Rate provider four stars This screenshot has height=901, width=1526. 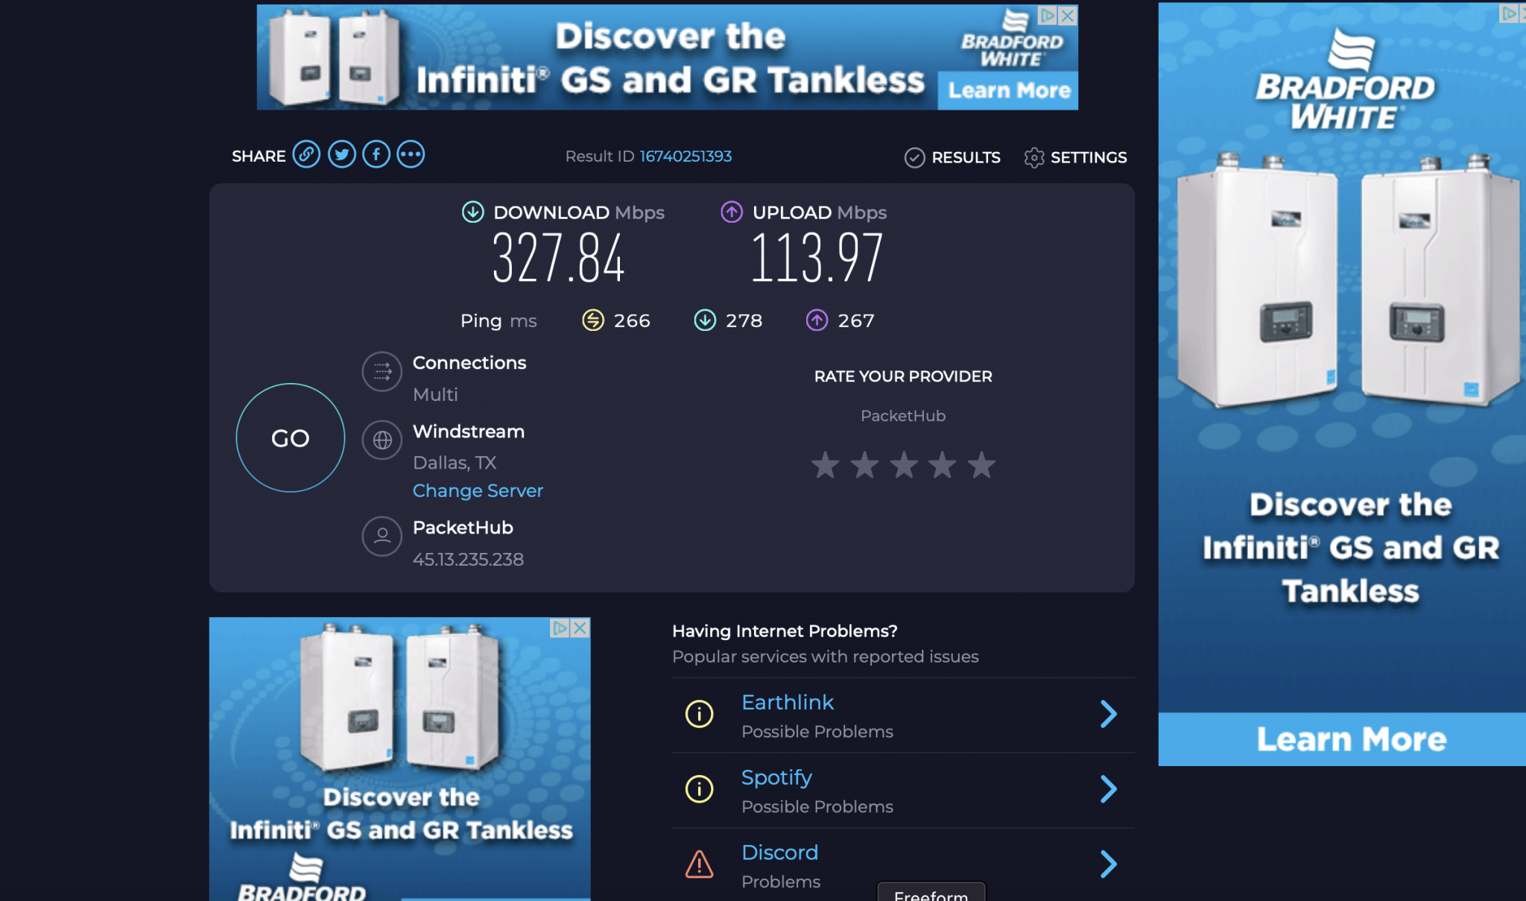(x=943, y=465)
